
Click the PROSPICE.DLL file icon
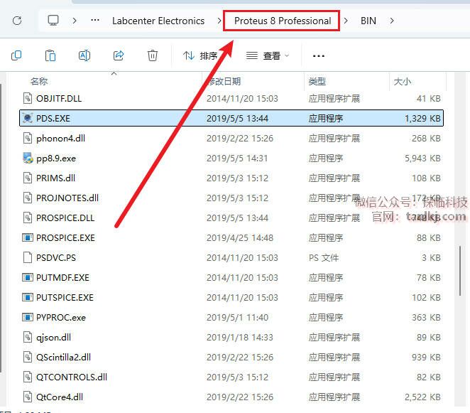28,218
